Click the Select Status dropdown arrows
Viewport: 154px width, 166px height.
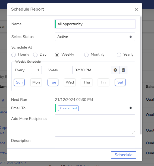click(x=131, y=37)
